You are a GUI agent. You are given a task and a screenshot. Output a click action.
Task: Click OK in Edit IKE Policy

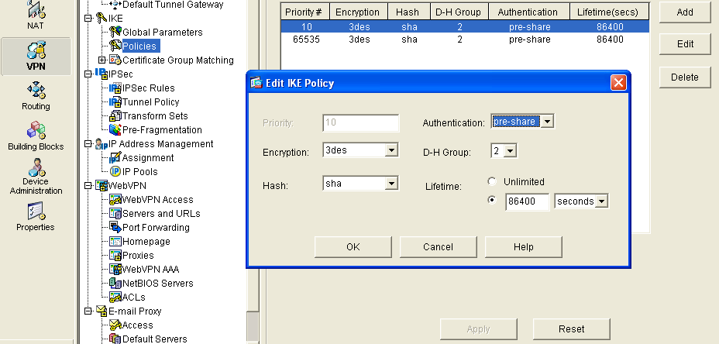click(x=353, y=247)
